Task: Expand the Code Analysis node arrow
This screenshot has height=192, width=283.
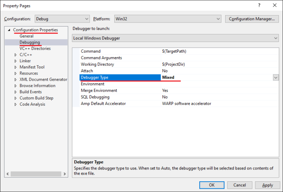Action: pyautogui.click(x=15, y=104)
